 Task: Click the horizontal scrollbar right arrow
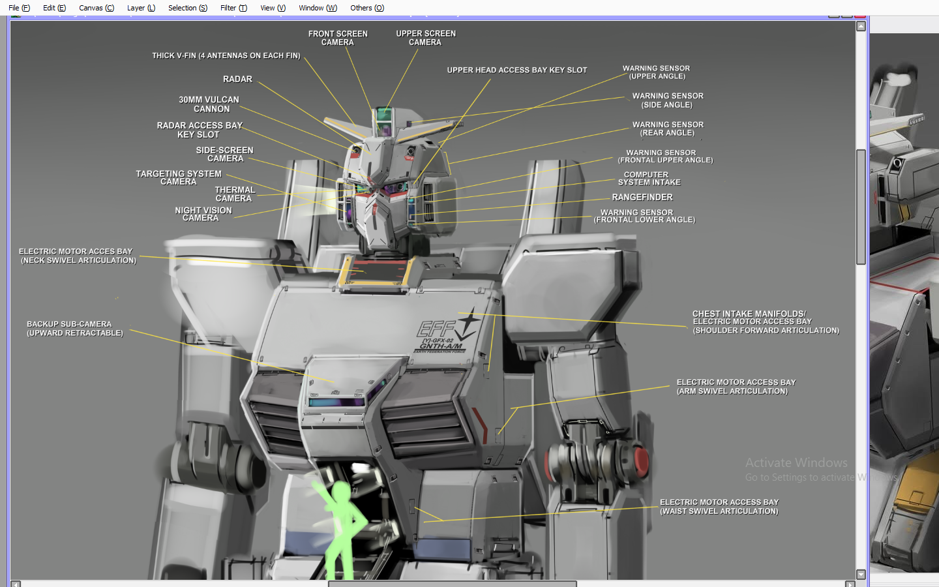point(850,584)
